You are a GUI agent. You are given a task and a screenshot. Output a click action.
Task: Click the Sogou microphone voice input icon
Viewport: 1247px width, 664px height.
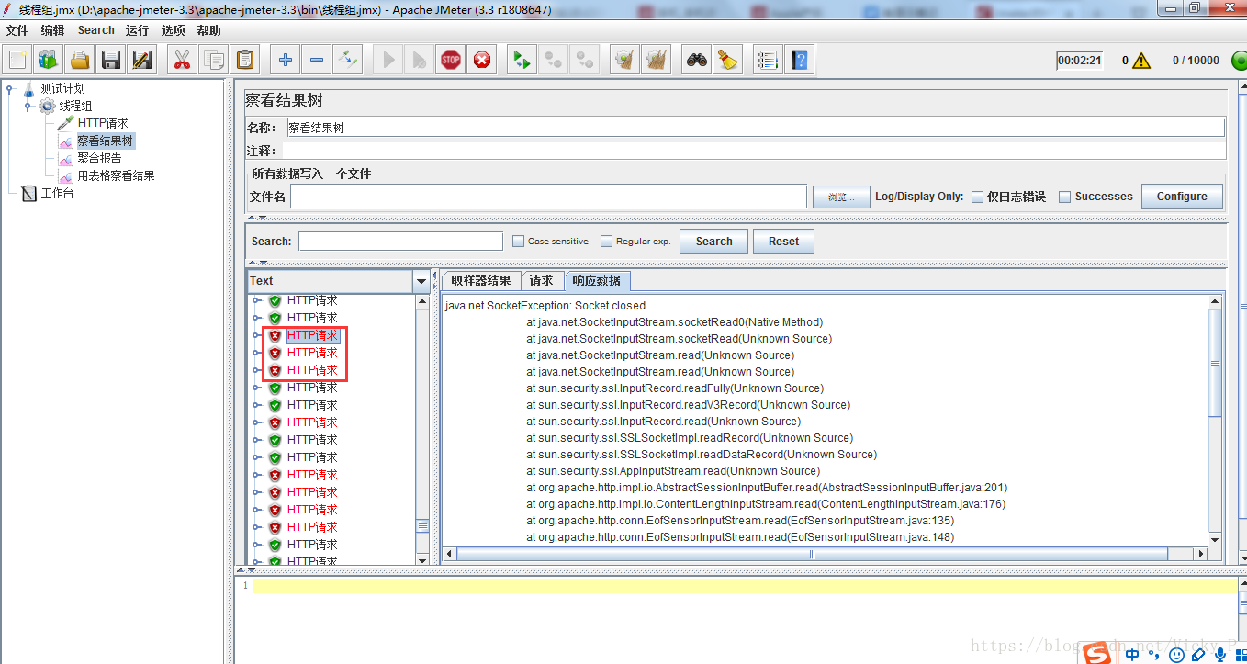pyautogui.click(x=1219, y=655)
